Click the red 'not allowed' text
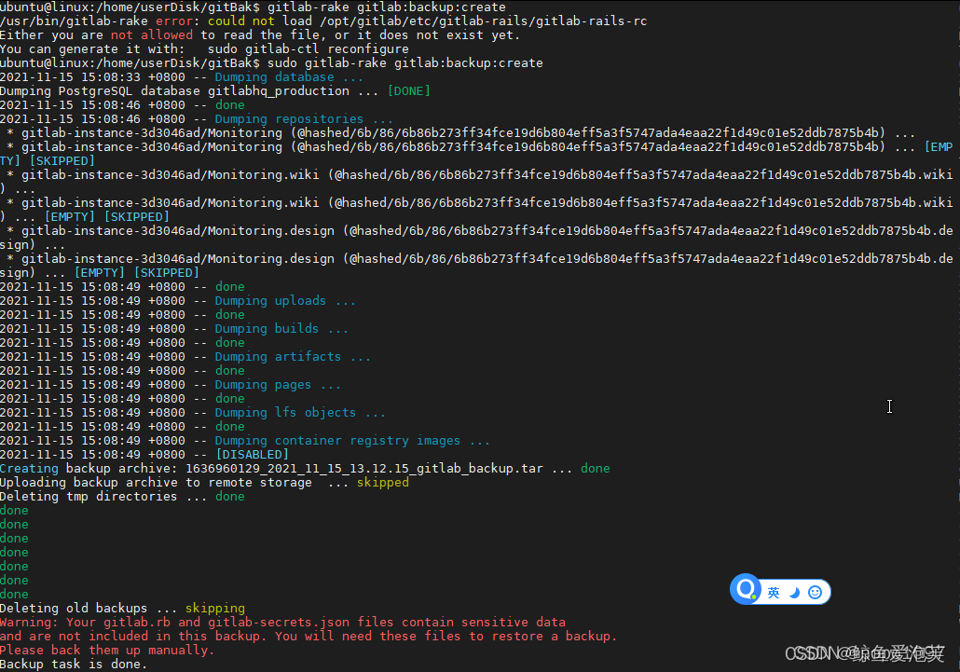 [x=152, y=34]
